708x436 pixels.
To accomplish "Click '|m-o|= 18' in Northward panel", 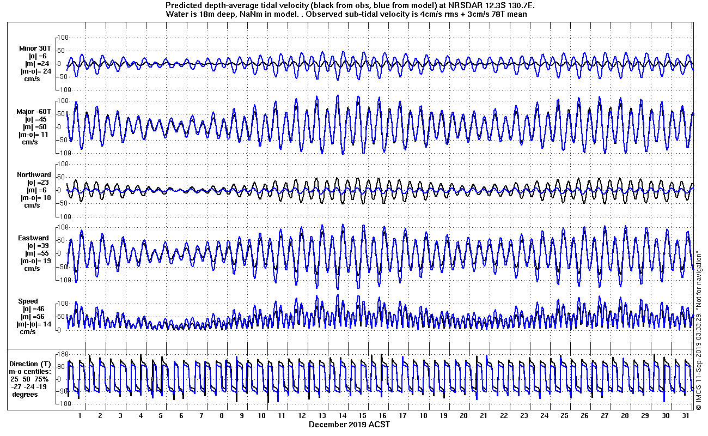I will click(x=37, y=198).
